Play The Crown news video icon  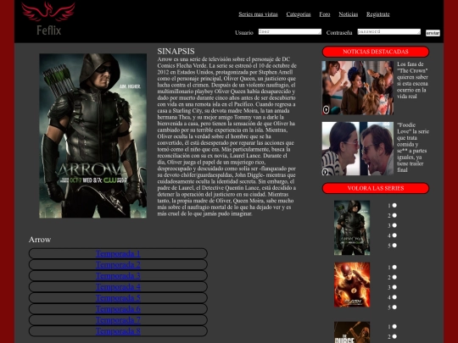(326, 109)
